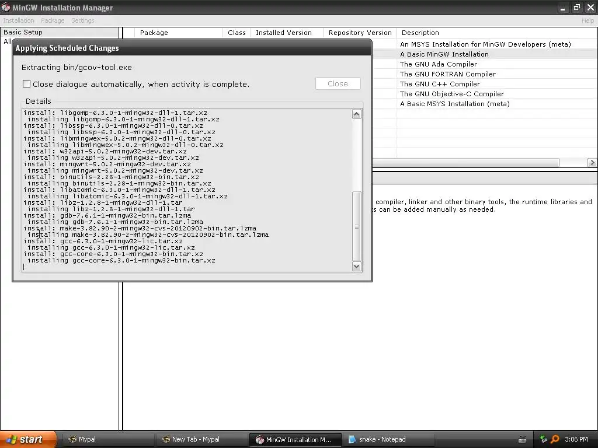Click the package list horizontal scrollbar thumb

point(465,163)
